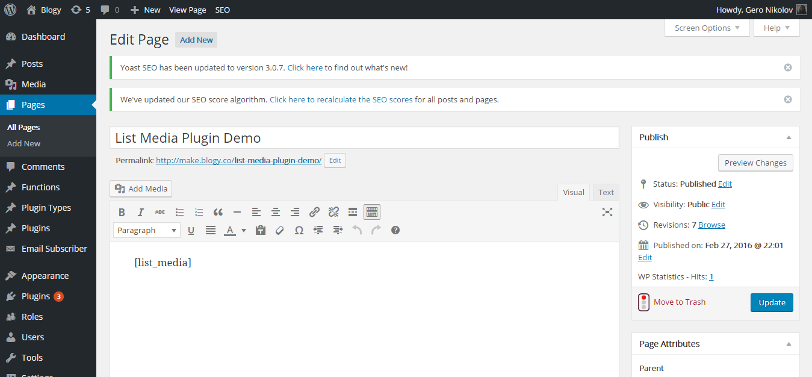This screenshot has width=812, height=377.
Task: Open the special character (omega) picker
Action: [x=299, y=230]
